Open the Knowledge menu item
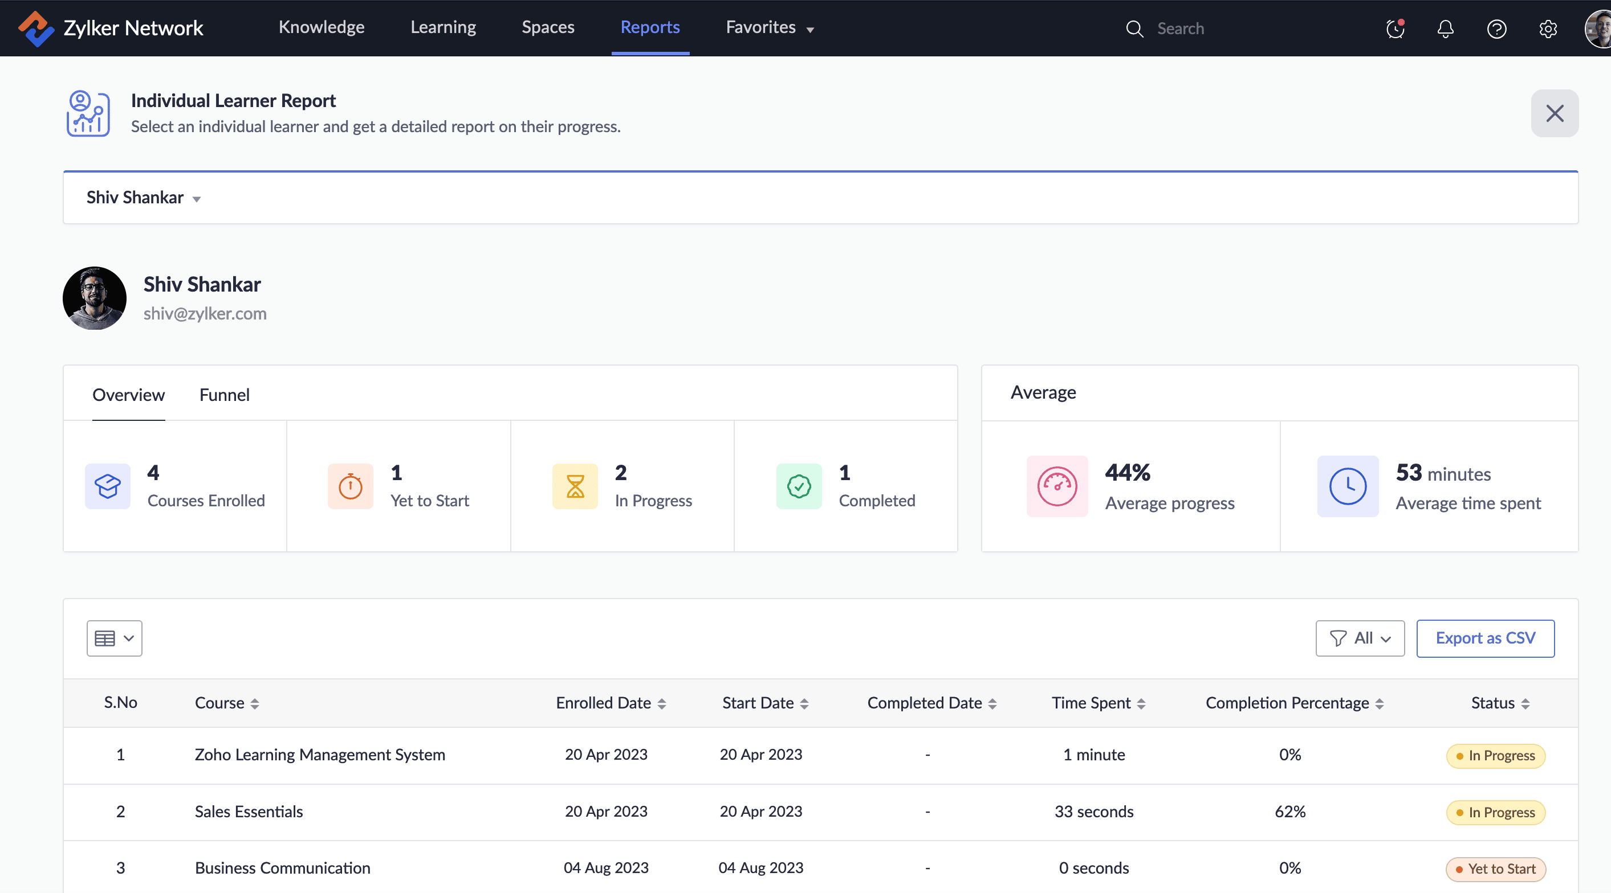The image size is (1611, 893). [x=322, y=27]
